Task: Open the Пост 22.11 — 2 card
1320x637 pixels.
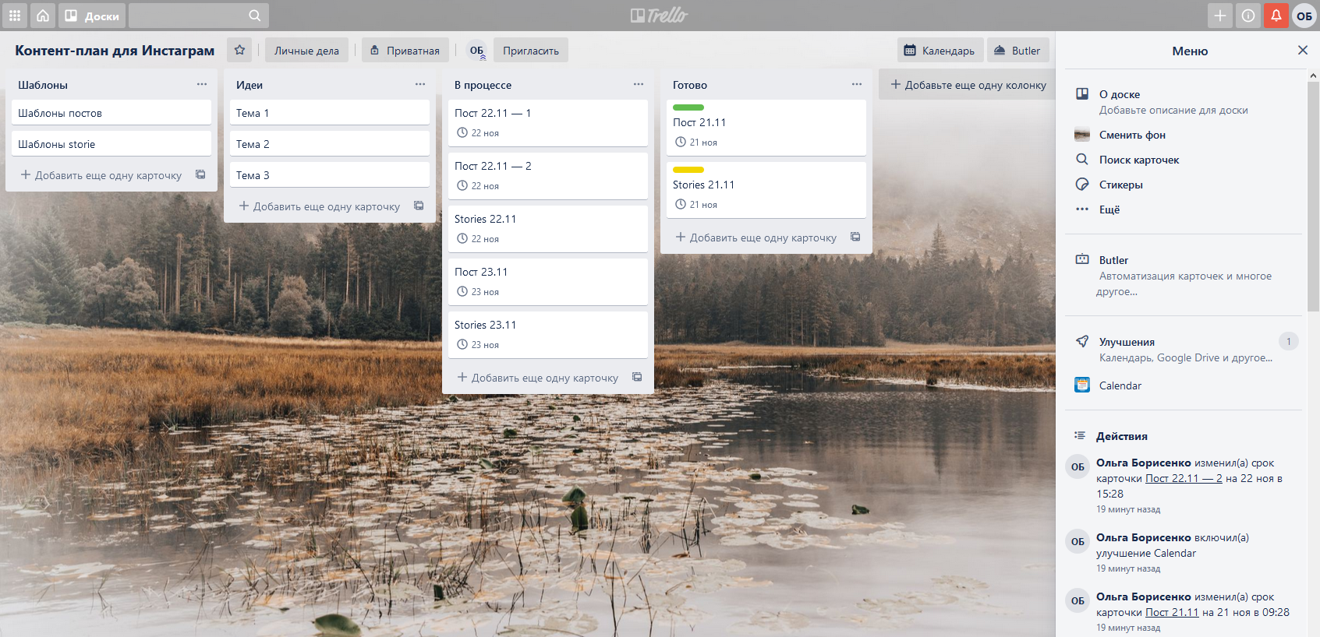Action: (548, 175)
